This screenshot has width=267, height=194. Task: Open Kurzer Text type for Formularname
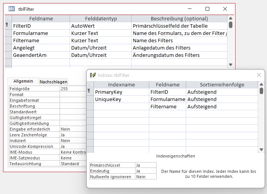click(x=101, y=33)
